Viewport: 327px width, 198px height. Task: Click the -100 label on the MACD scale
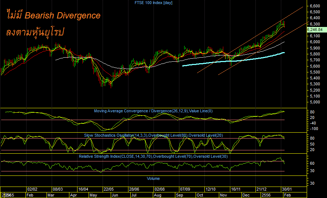(x=314, y=129)
